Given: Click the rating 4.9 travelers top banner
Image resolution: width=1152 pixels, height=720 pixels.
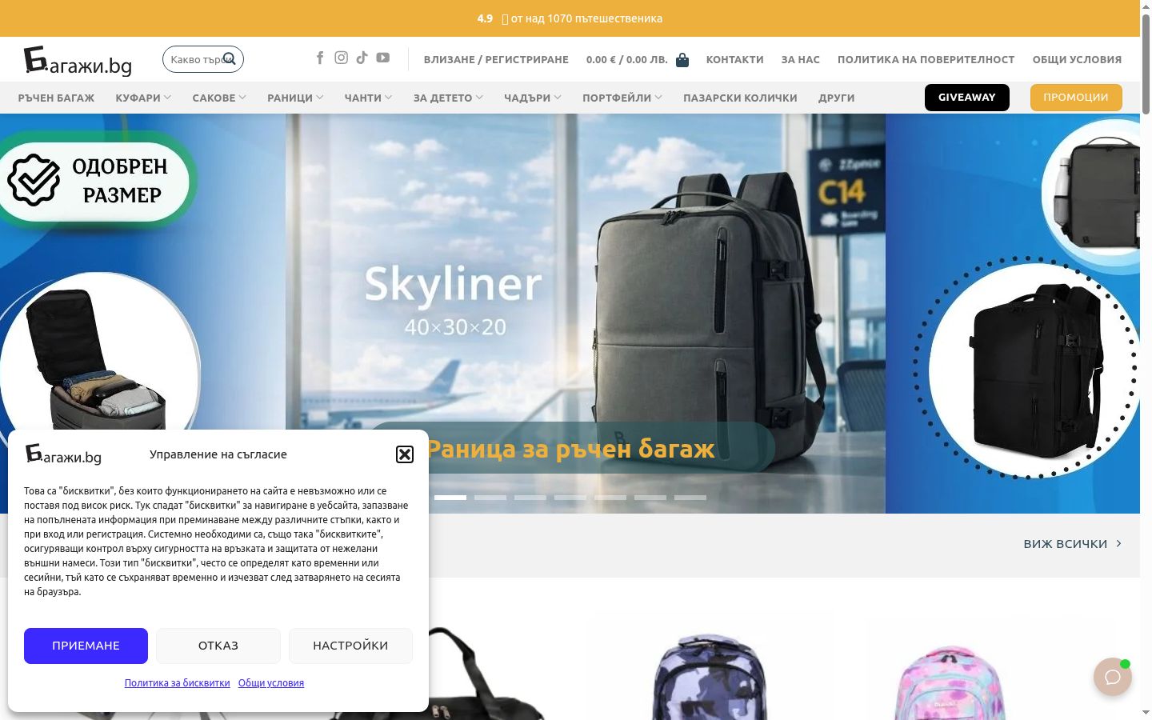Looking at the screenshot, I should pyautogui.click(x=570, y=18).
